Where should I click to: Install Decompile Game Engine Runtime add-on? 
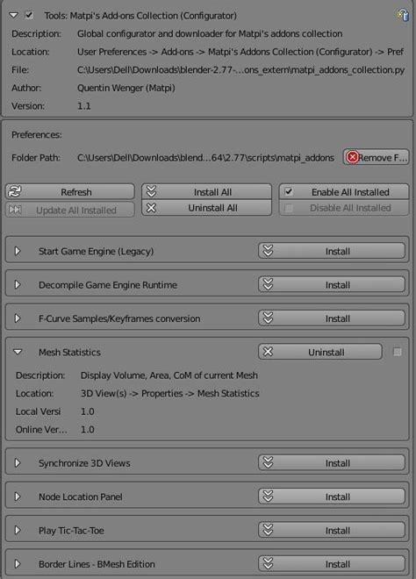[x=332, y=285]
